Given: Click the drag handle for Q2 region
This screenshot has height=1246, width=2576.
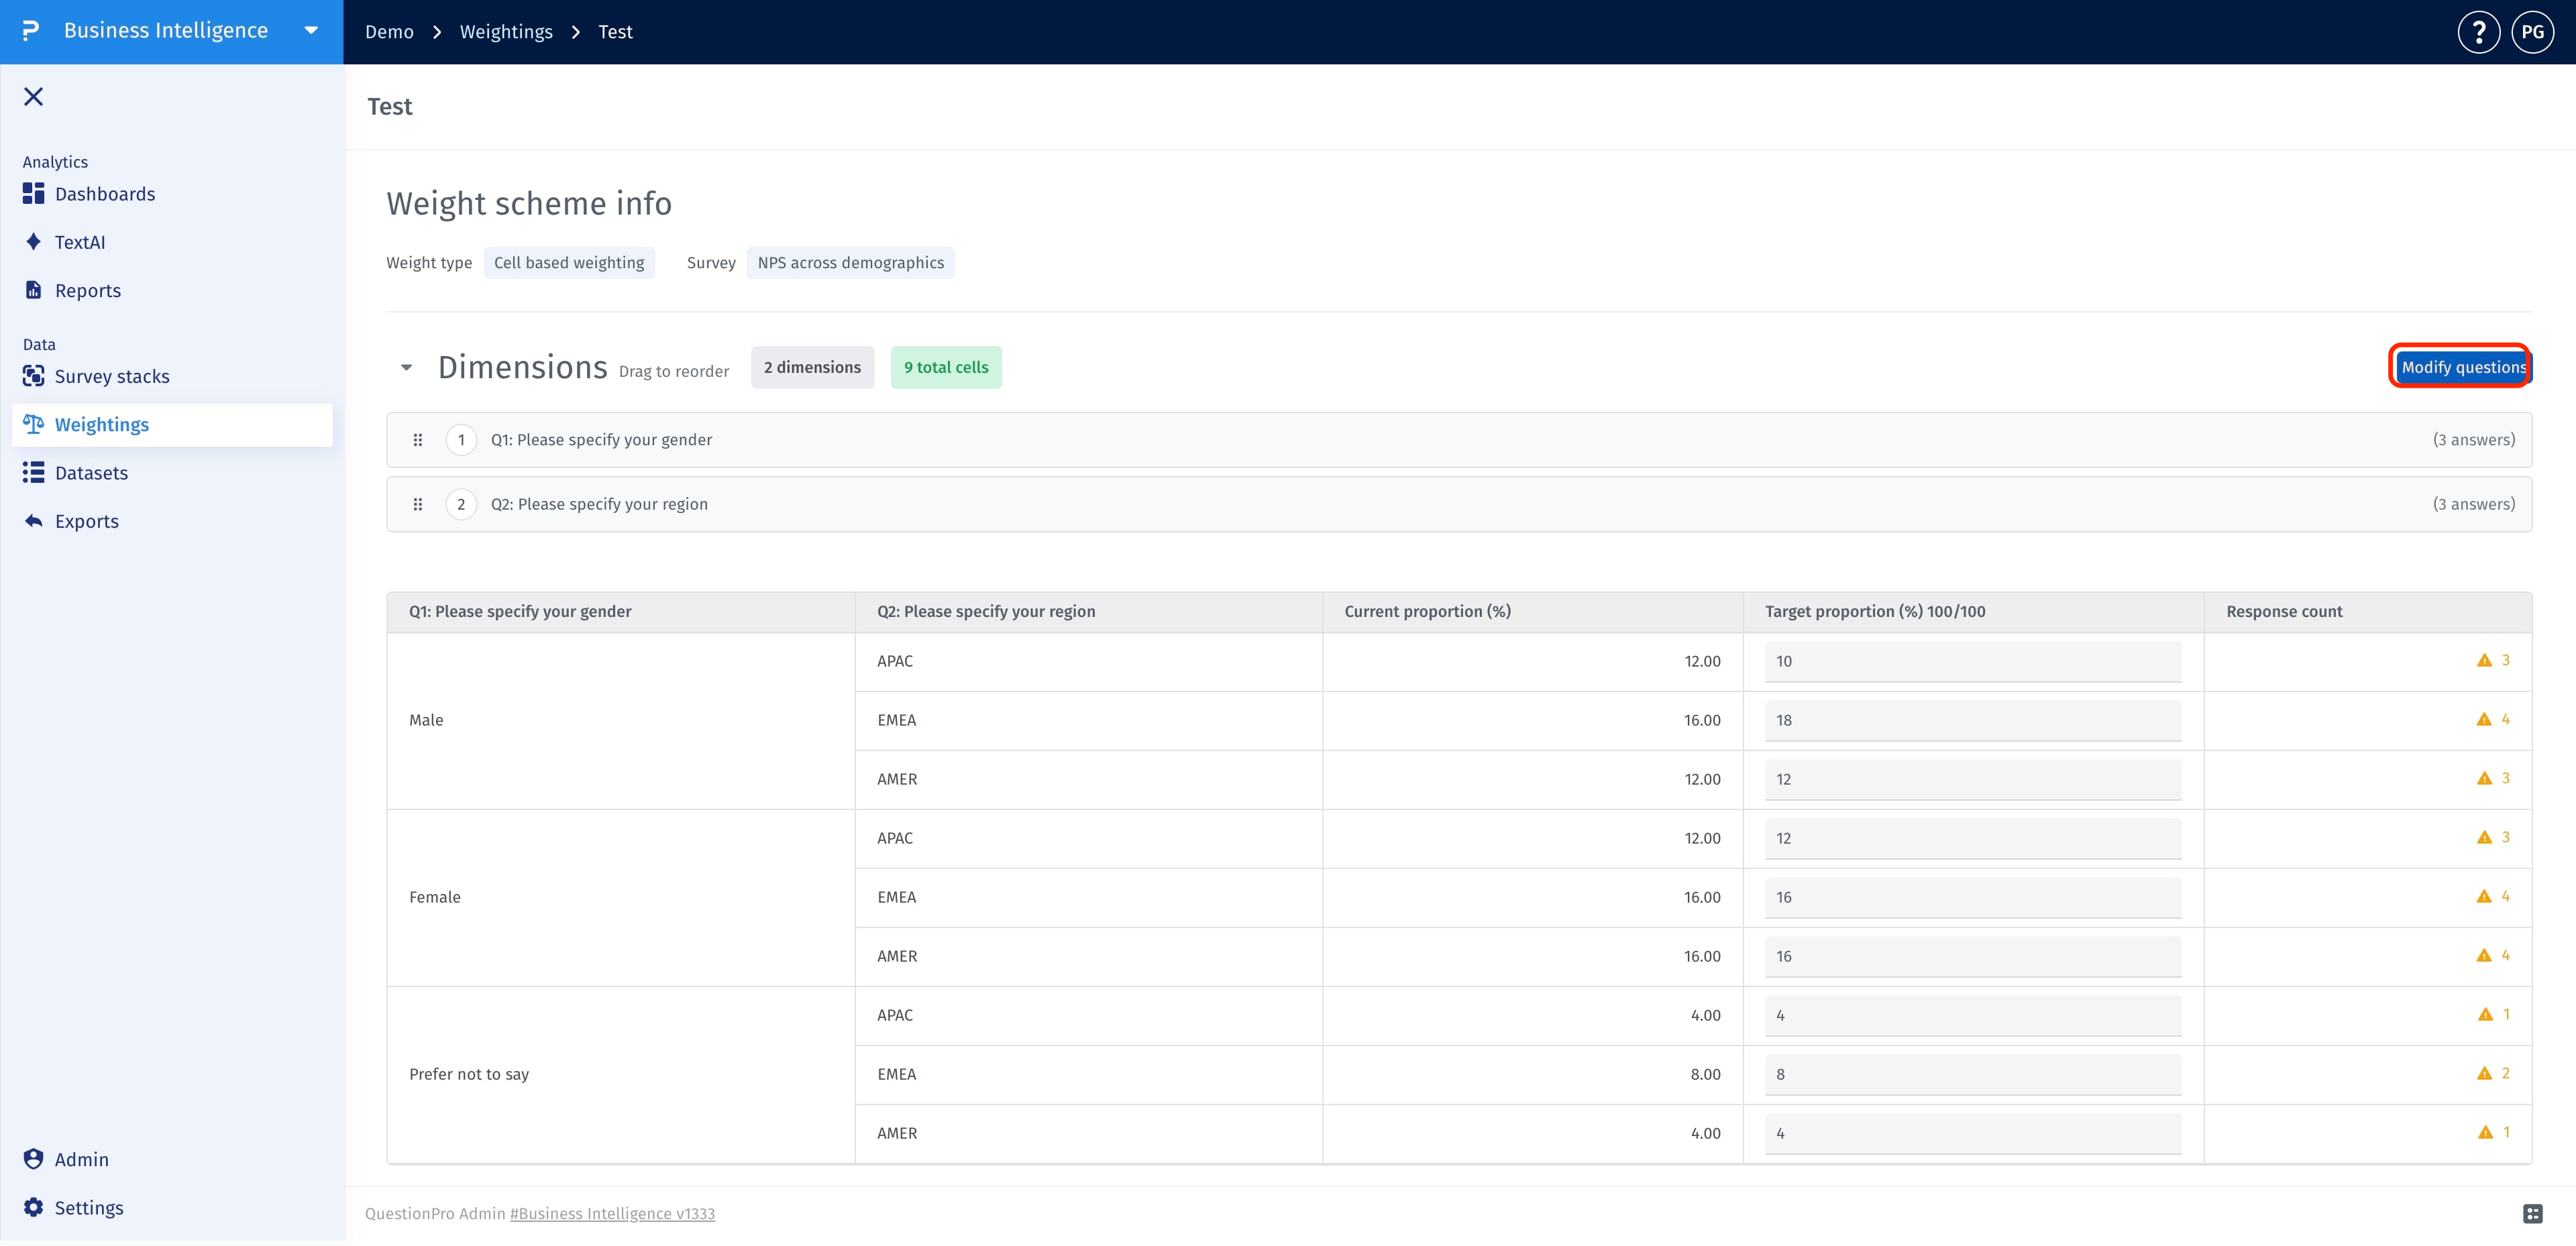Looking at the screenshot, I should tap(418, 505).
